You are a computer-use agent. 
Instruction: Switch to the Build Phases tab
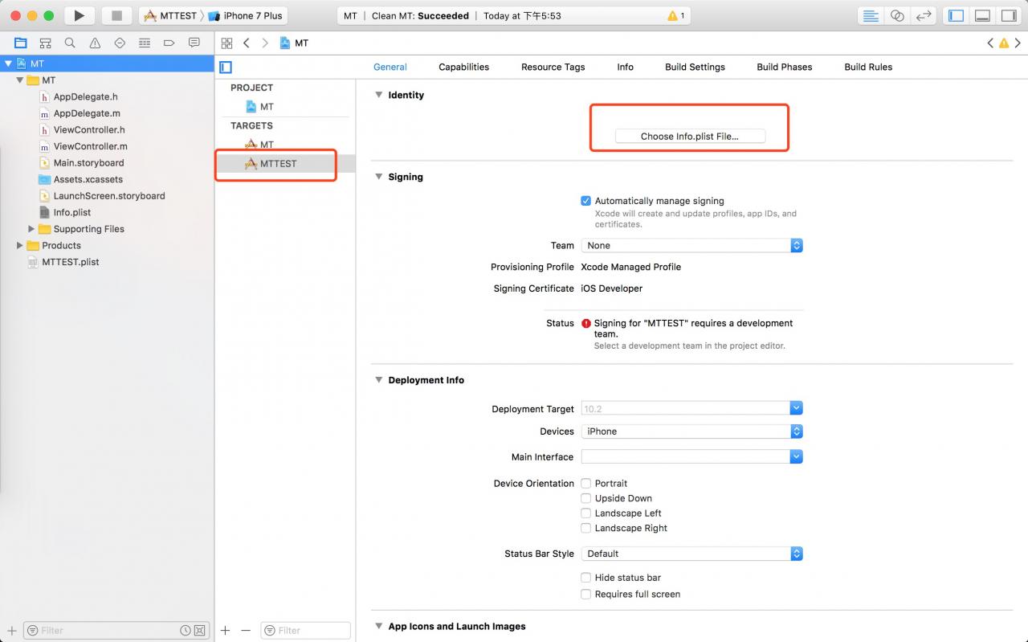coord(784,67)
